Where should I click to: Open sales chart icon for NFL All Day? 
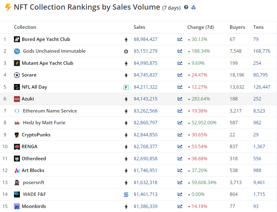coord(180,87)
